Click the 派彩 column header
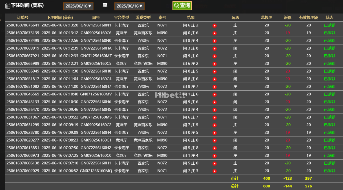Viewport: 343px width, 190px height. [287, 17]
